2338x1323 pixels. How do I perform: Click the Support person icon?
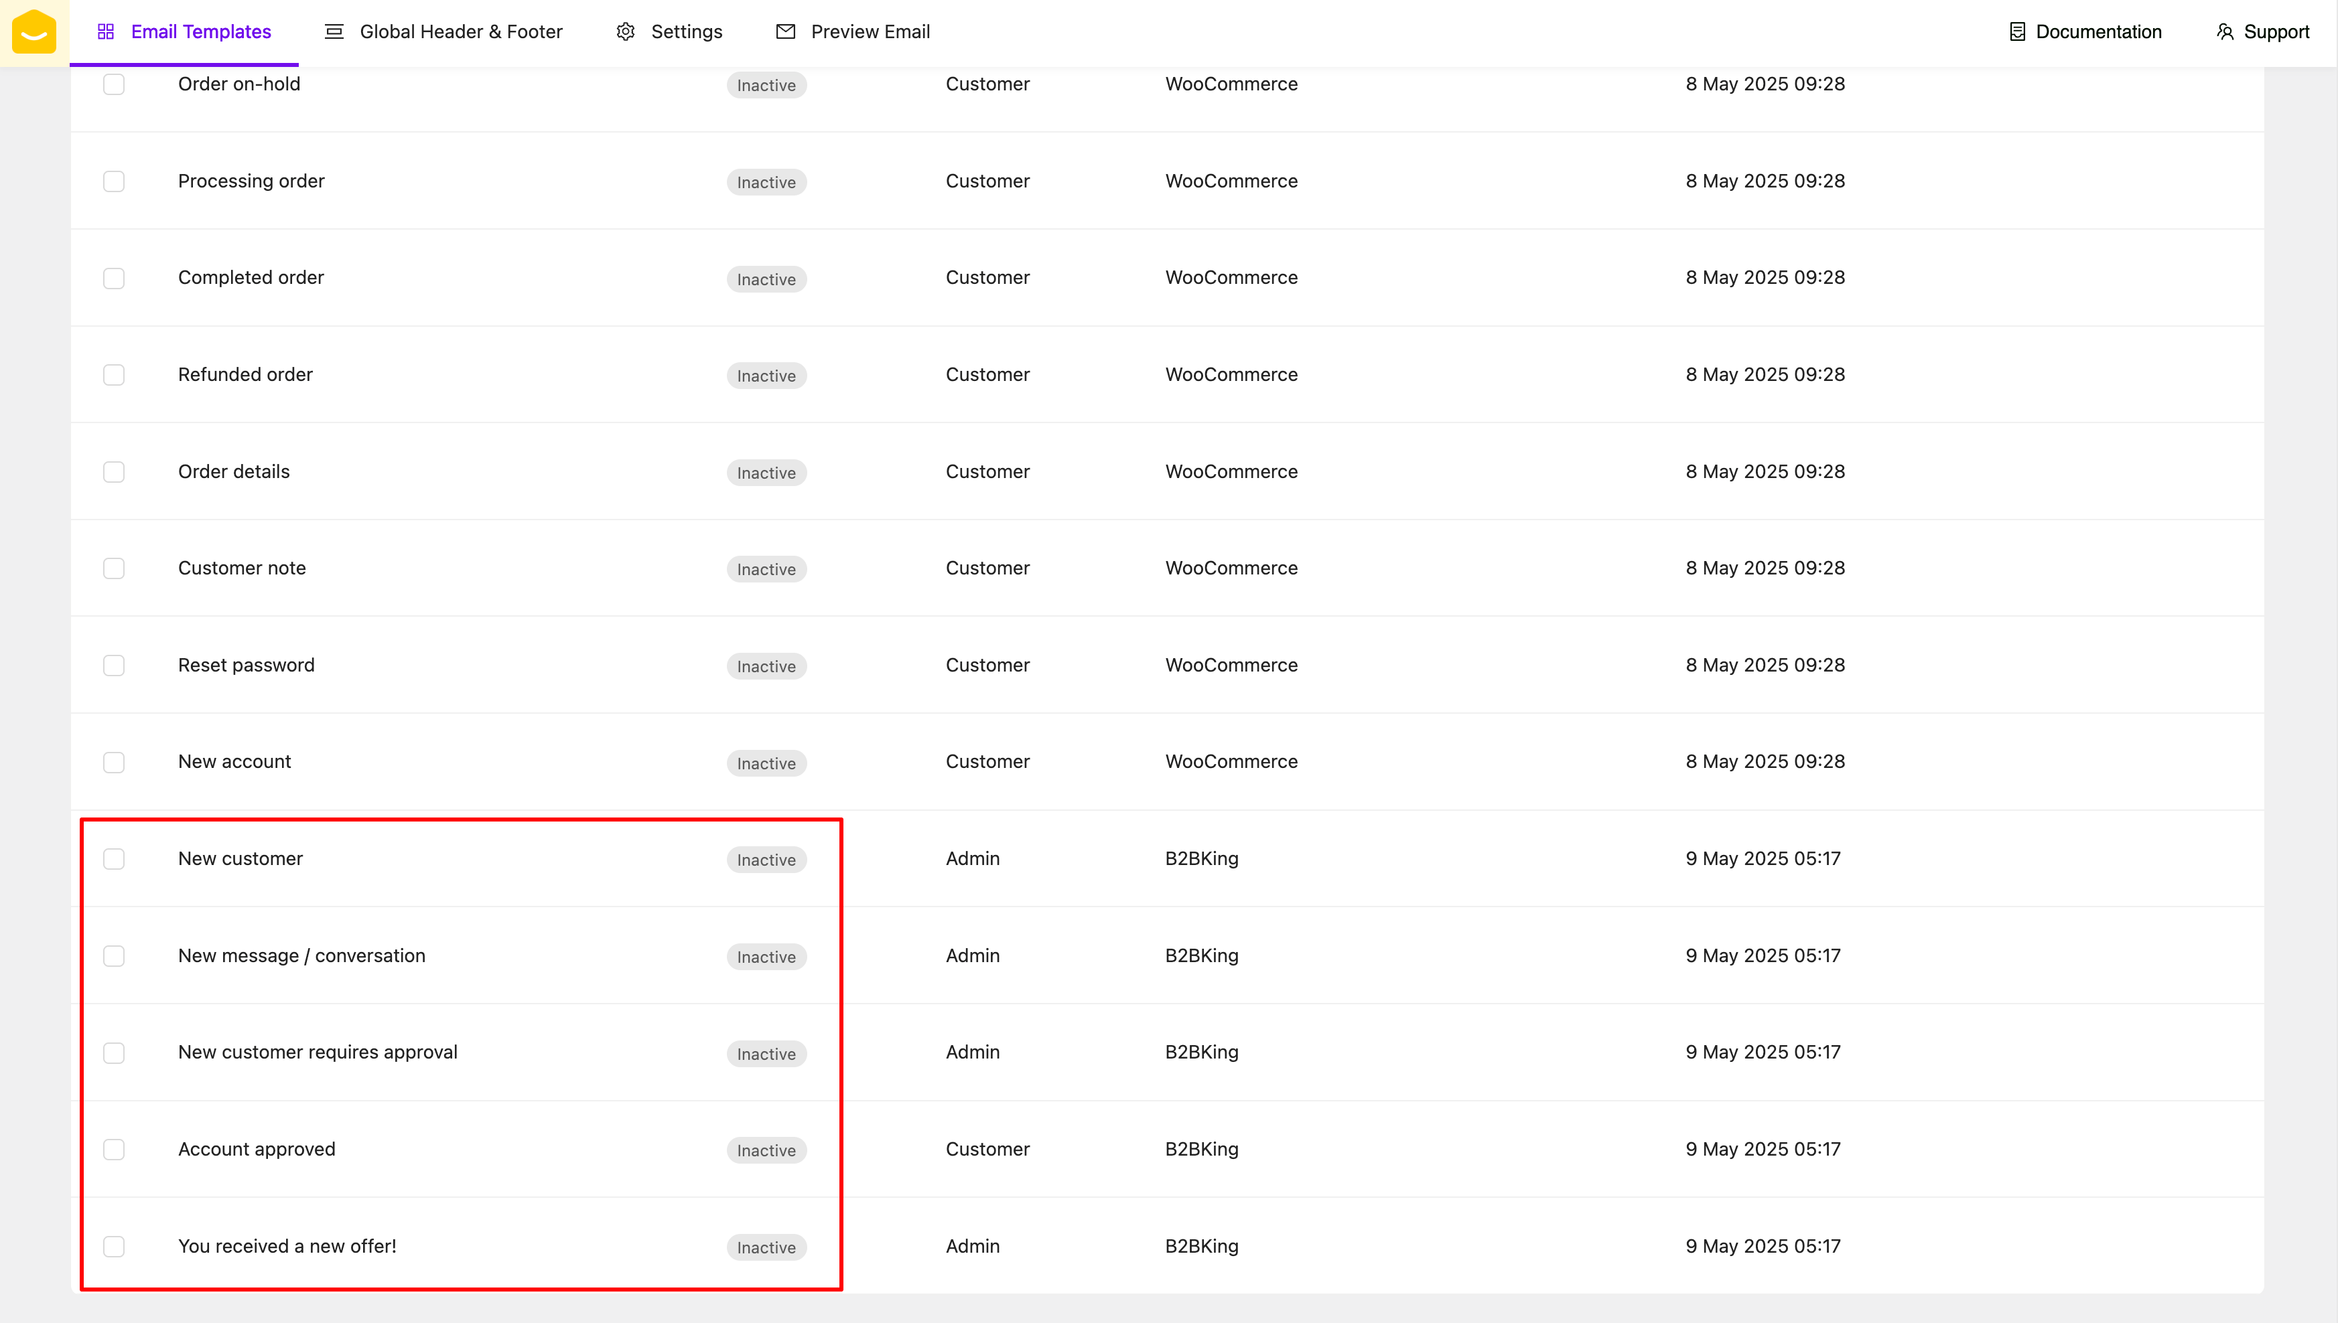pos(2224,32)
